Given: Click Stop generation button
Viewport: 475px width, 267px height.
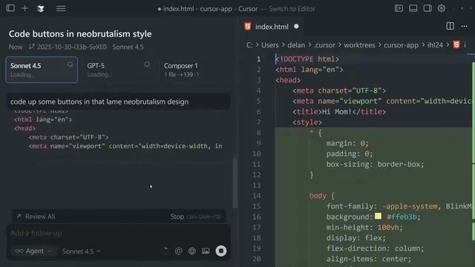Looking at the screenshot, I should click(x=177, y=217).
